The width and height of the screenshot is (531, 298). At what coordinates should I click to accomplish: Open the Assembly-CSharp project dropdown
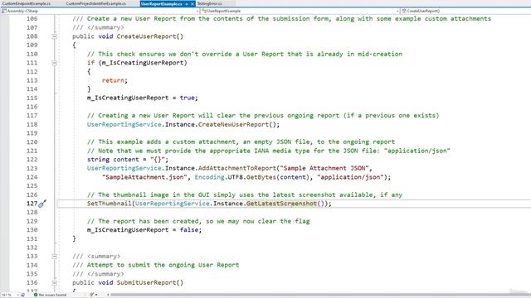(x=100, y=11)
